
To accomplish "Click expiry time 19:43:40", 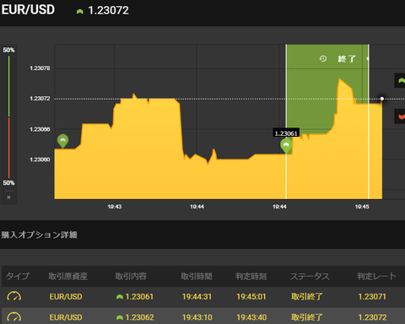I will (x=251, y=317).
